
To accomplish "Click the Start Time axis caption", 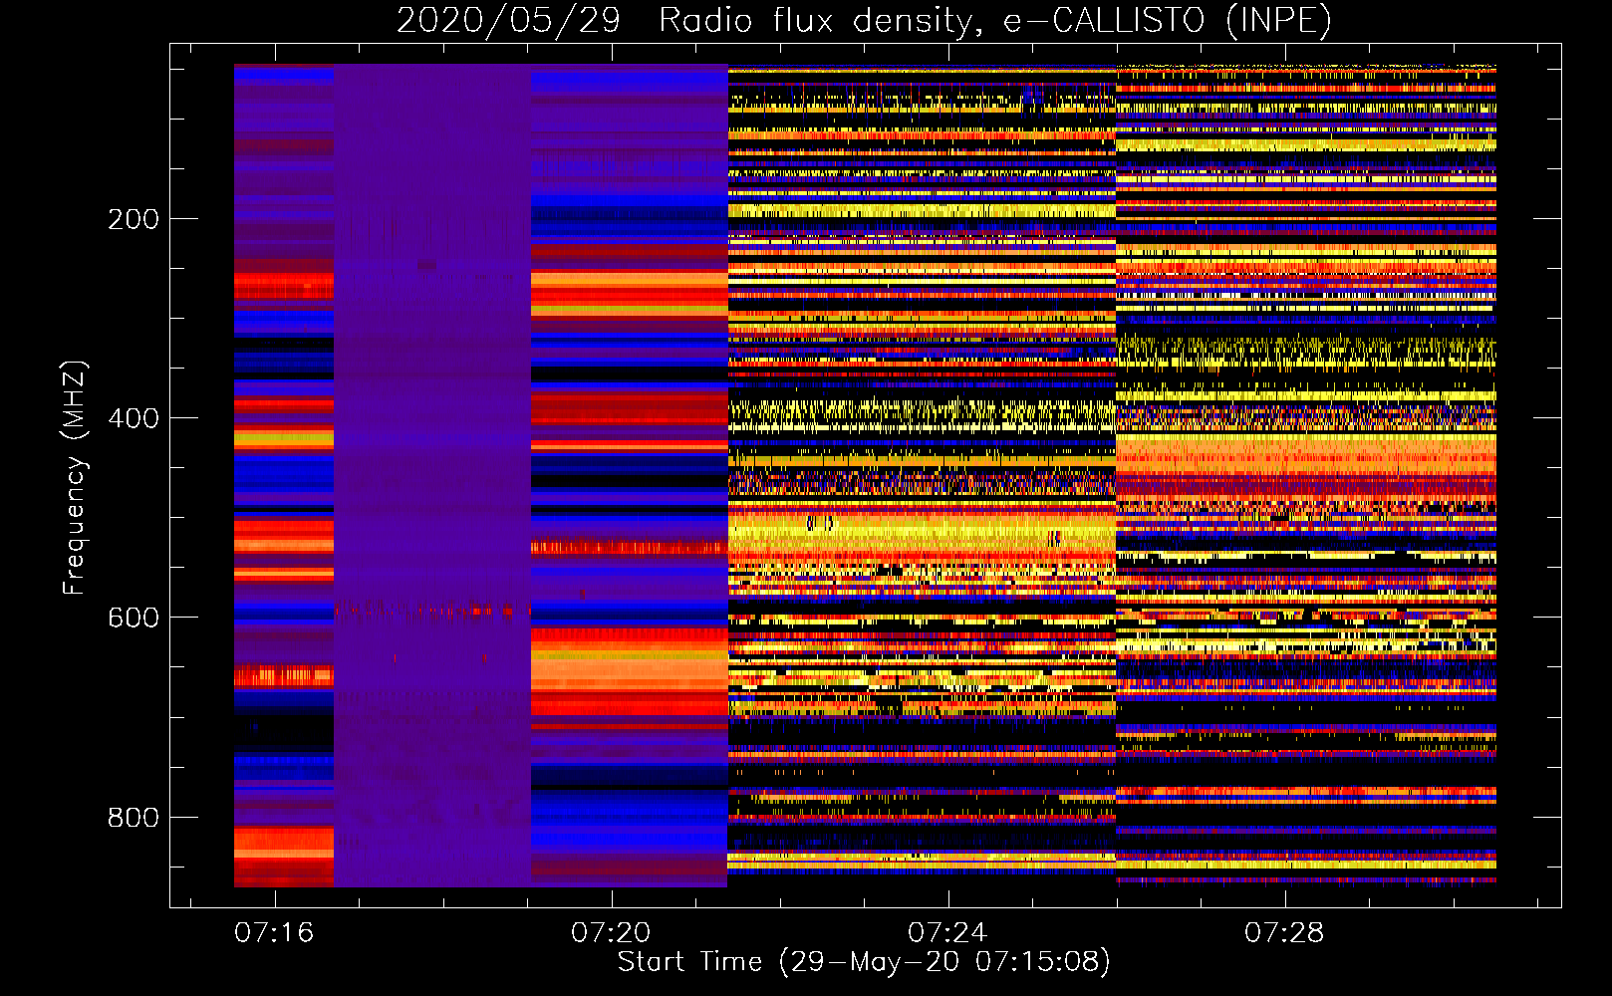I will [864, 962].
